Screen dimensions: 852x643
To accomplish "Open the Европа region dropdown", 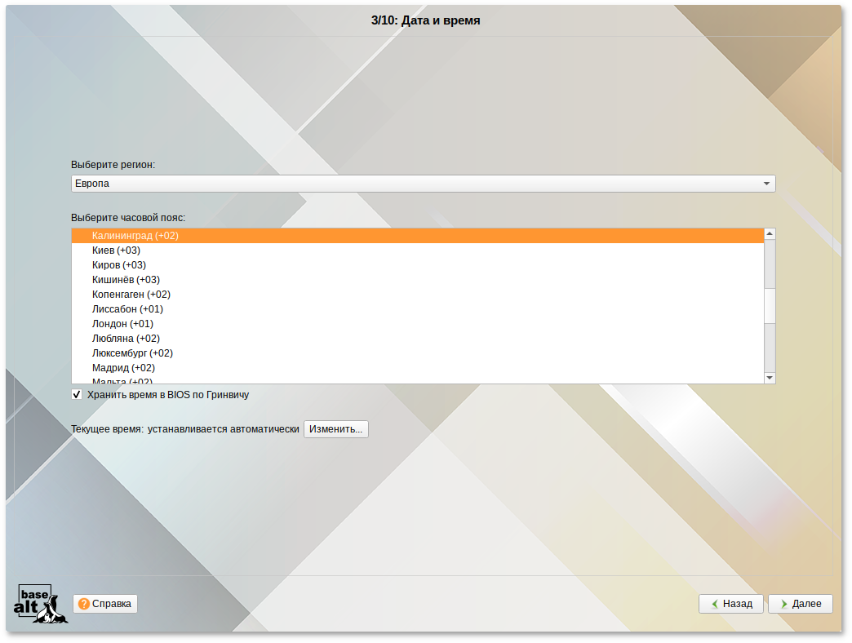I will coord(423,184).
